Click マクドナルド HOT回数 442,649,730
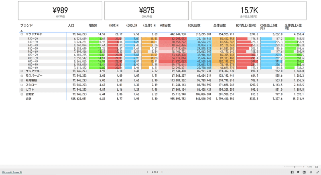The width and height of the screenshot is (321, 175). point(178,34)
